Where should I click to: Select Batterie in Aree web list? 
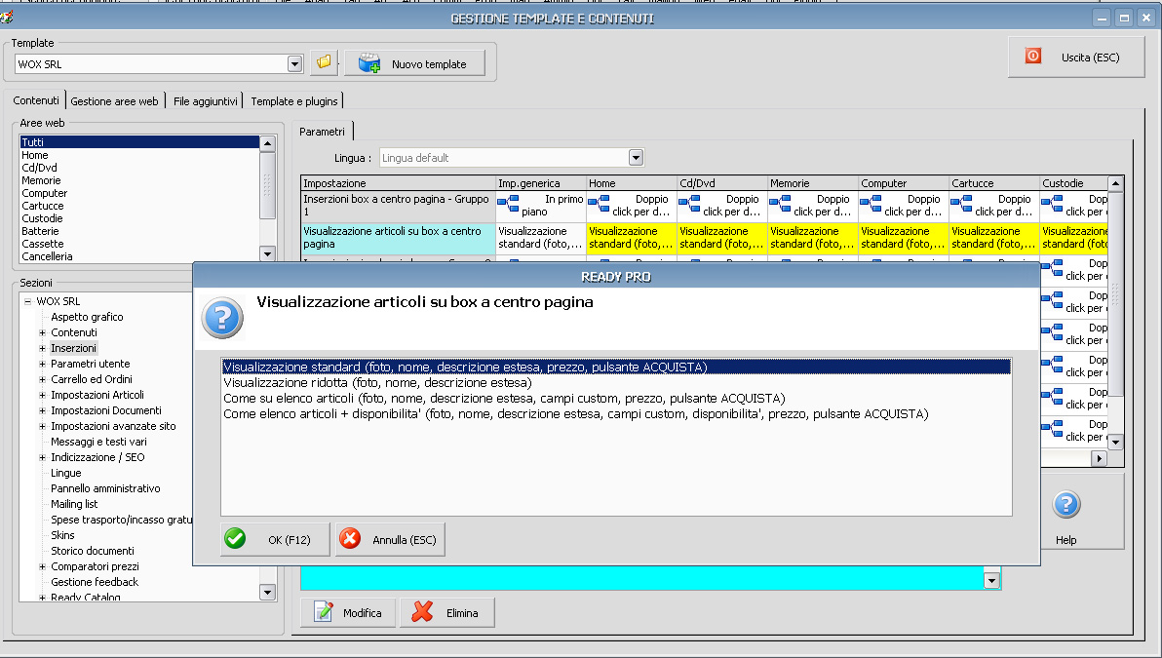(139, 230)
